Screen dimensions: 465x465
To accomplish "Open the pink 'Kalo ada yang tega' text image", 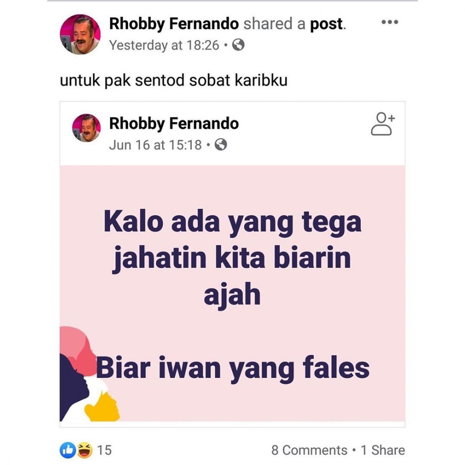I will click(232, 293).
